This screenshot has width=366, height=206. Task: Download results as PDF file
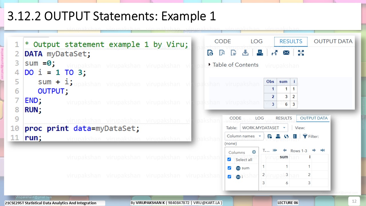(222, 53)
